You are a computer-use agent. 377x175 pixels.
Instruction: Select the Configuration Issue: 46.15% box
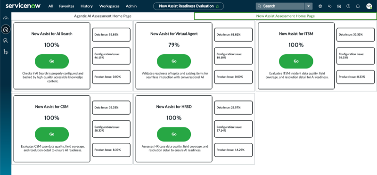(111, 56)
